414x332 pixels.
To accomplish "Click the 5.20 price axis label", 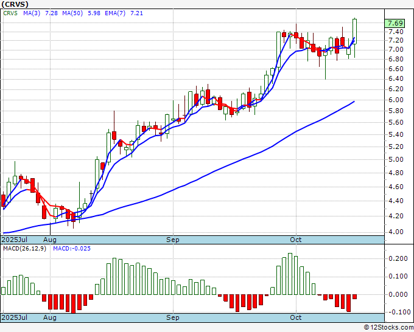I will click(x=396, y=147).
